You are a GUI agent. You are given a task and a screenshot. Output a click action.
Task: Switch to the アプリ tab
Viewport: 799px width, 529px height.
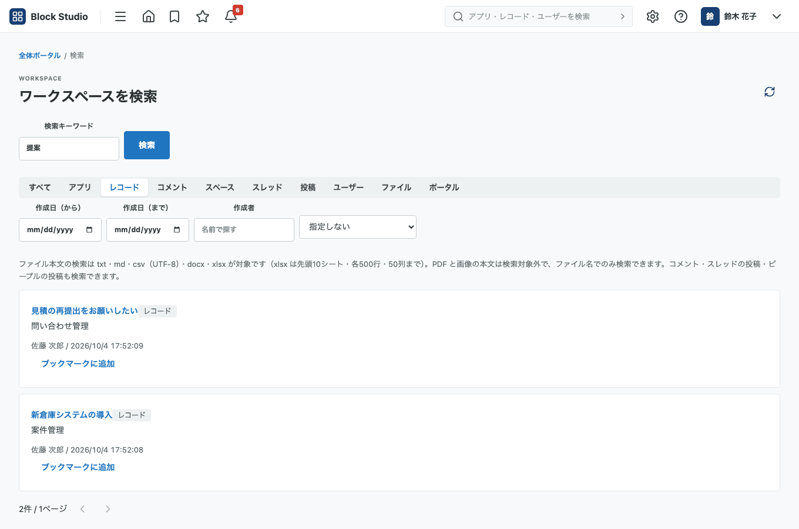pos(80,188)
